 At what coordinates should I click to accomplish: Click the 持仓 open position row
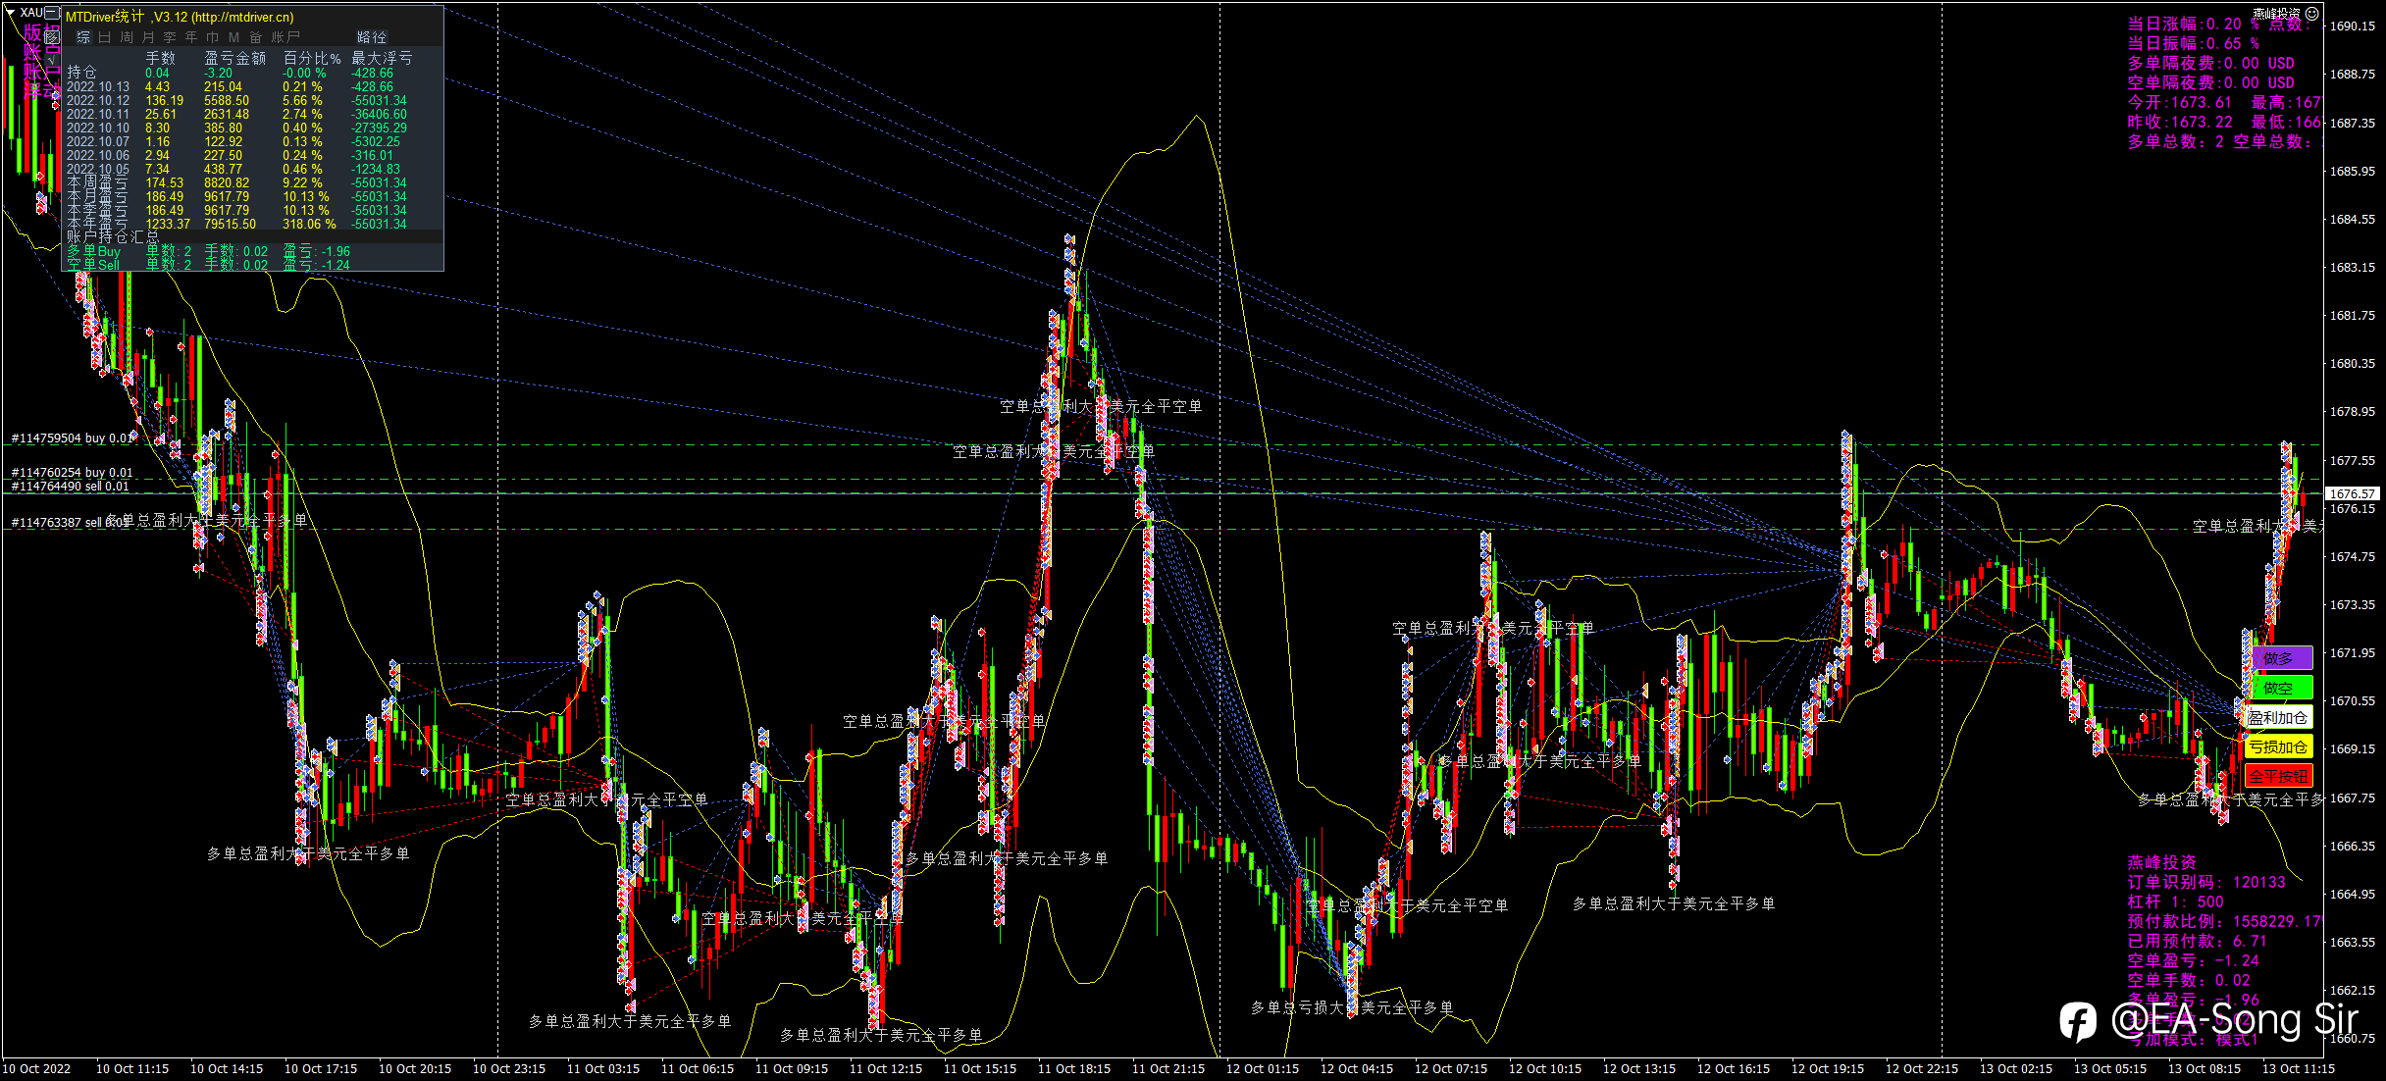coord(236,74)
